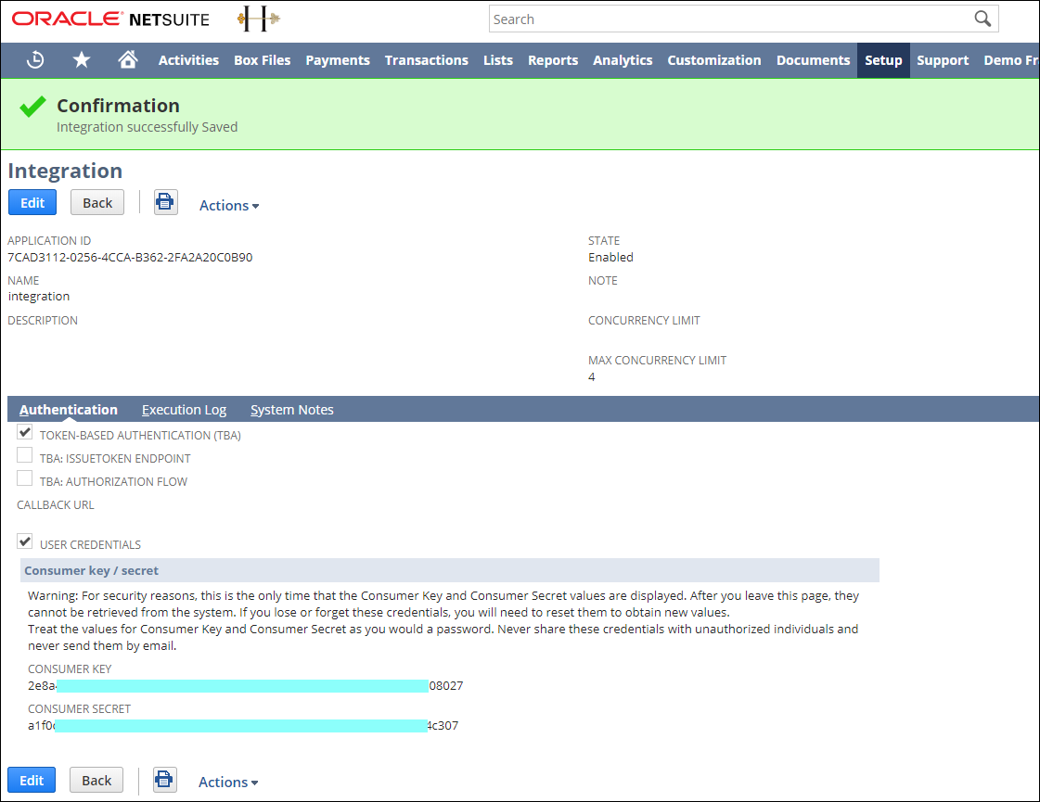Switch to the System Notes tab

[291, 410]
